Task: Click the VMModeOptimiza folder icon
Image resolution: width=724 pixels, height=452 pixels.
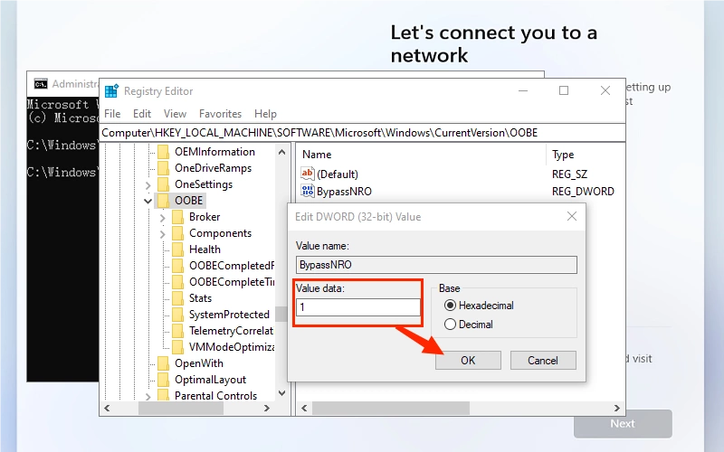Action: 177,347
